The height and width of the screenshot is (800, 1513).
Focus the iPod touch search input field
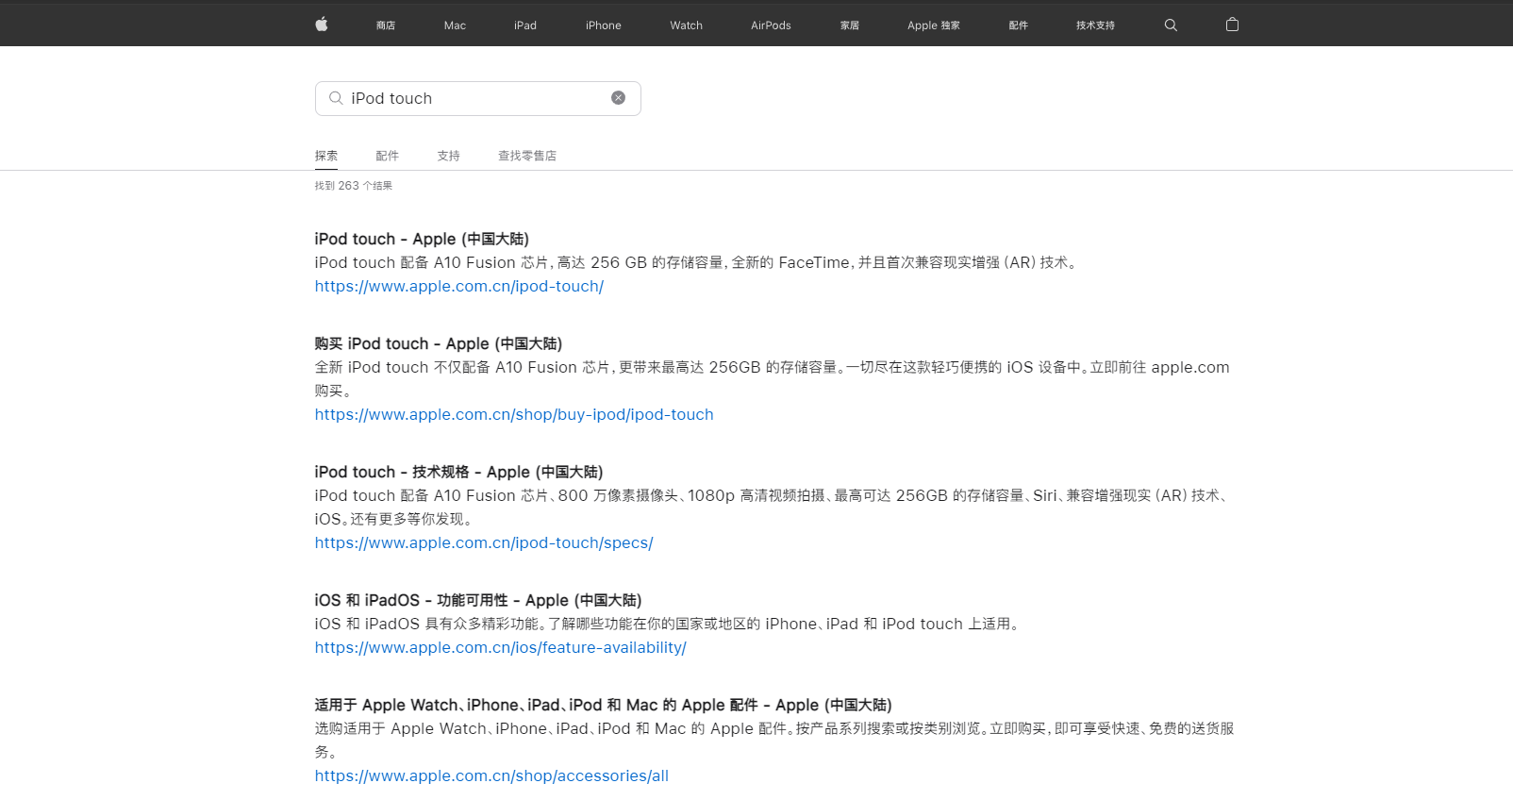(478, 98)
